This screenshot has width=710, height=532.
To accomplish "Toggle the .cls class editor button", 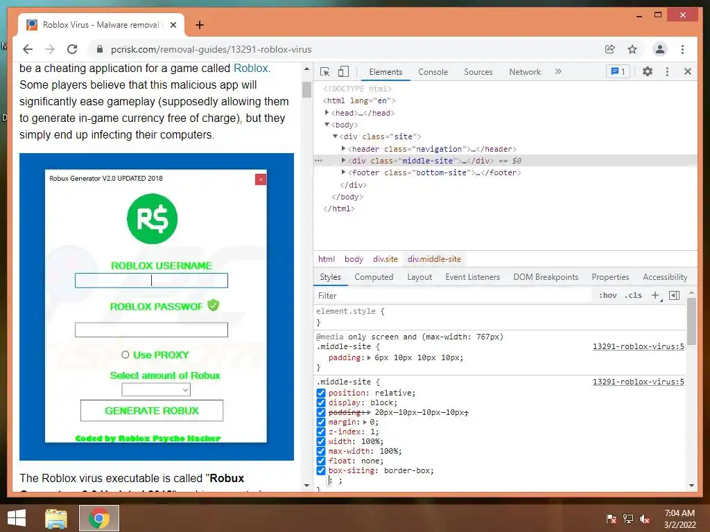I will click(x=633, y=295).
